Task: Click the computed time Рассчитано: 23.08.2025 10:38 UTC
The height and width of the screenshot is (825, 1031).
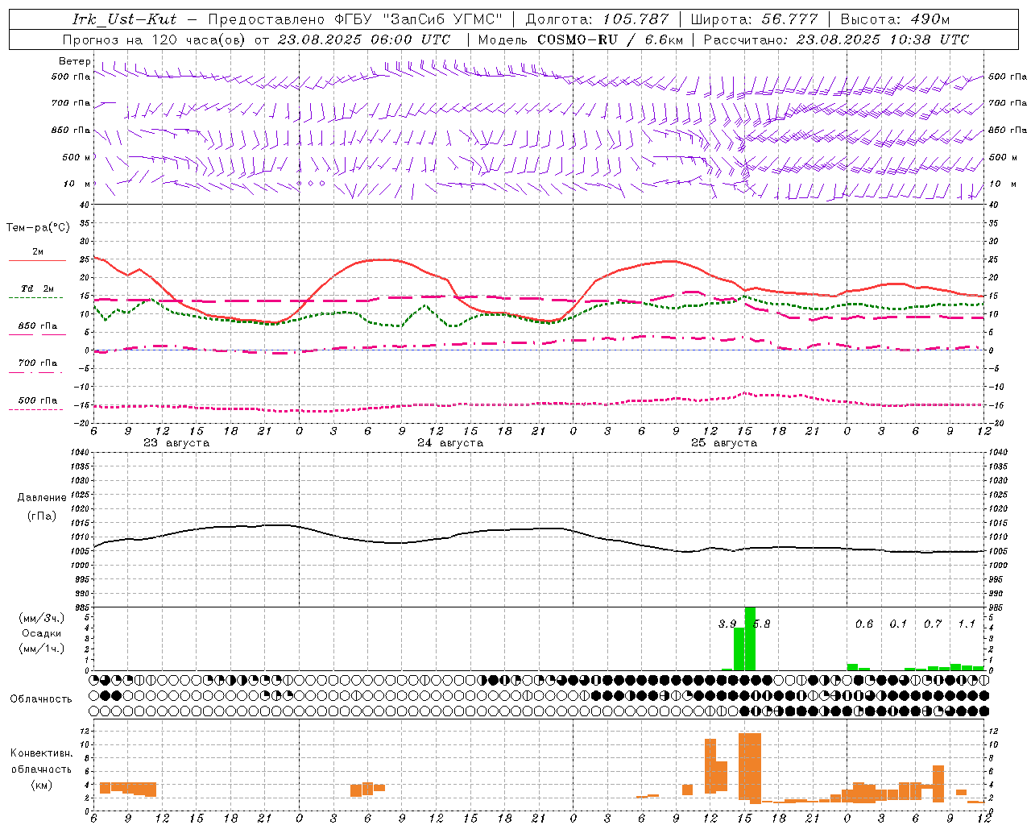Action: click(836, 39)
